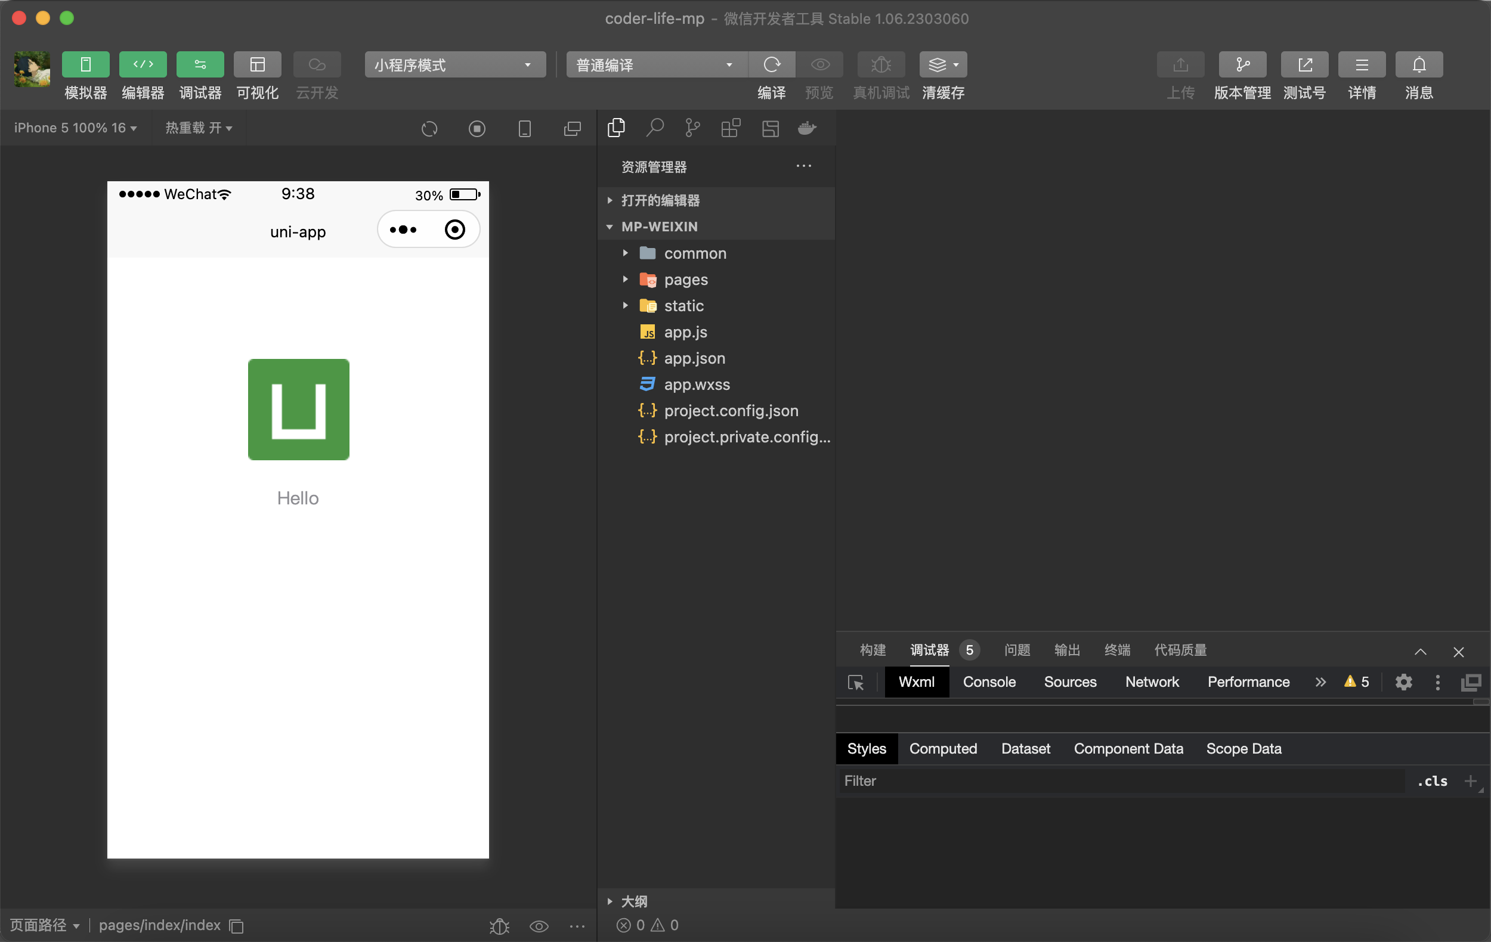Open the project.private.config file
Image resolution: width=1491 pixels, height=942 pixels.
[716, 437]
